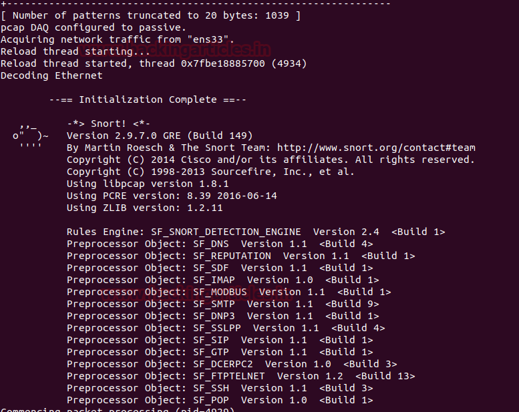Select the Version 2.9.7.0 GRE line
The width and height of the screenshot is (519, 412).
(x=160, y=136)
